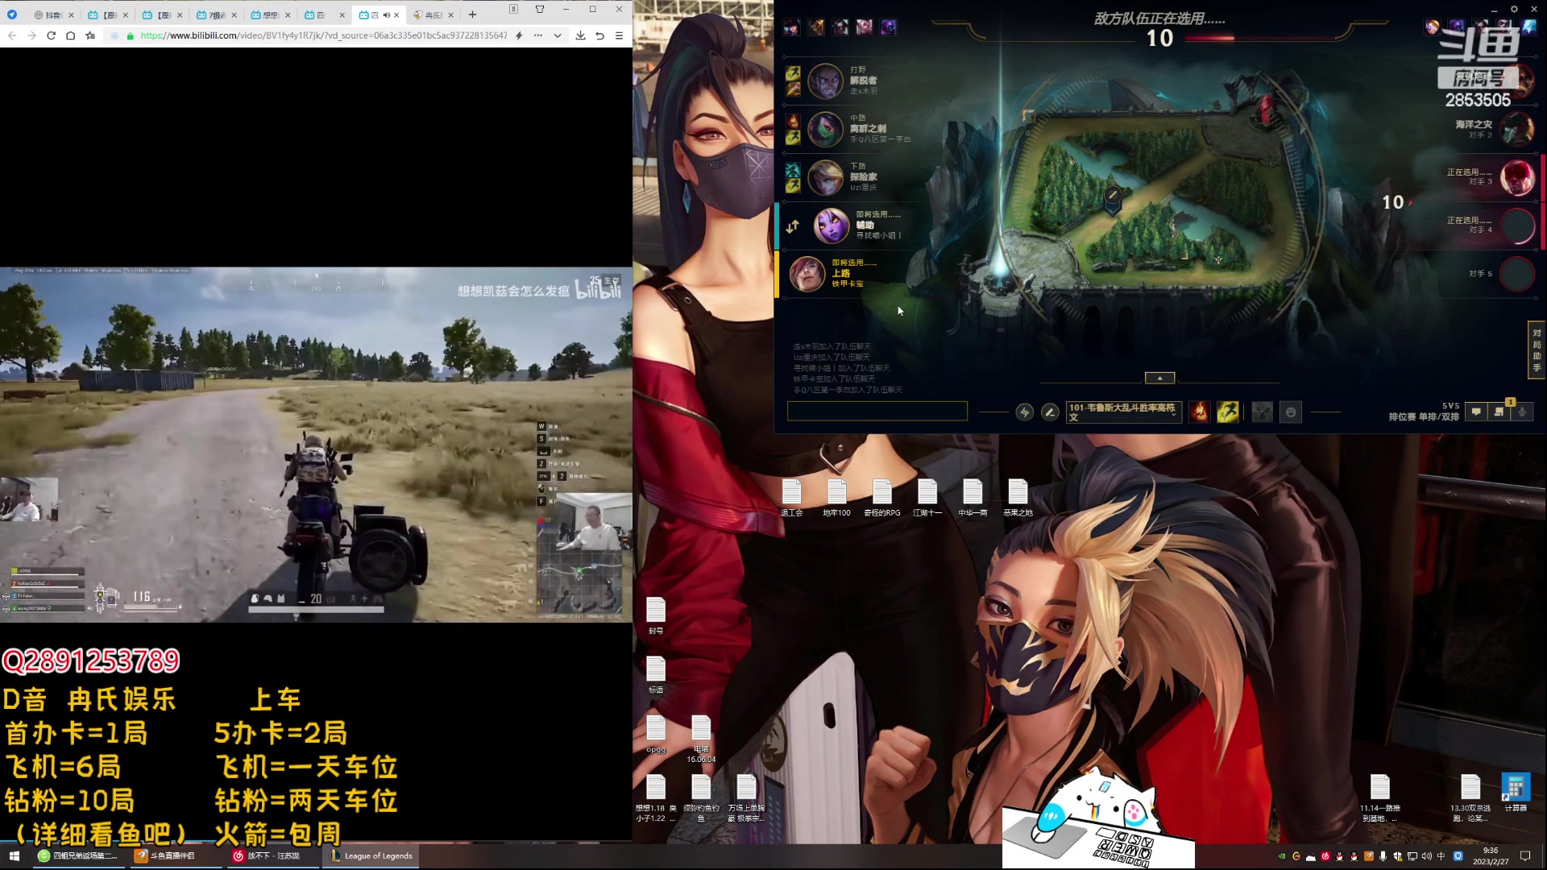Select the 中路 teammate champion portrait
Screen dimensions: 1547x870
(825, 129)
